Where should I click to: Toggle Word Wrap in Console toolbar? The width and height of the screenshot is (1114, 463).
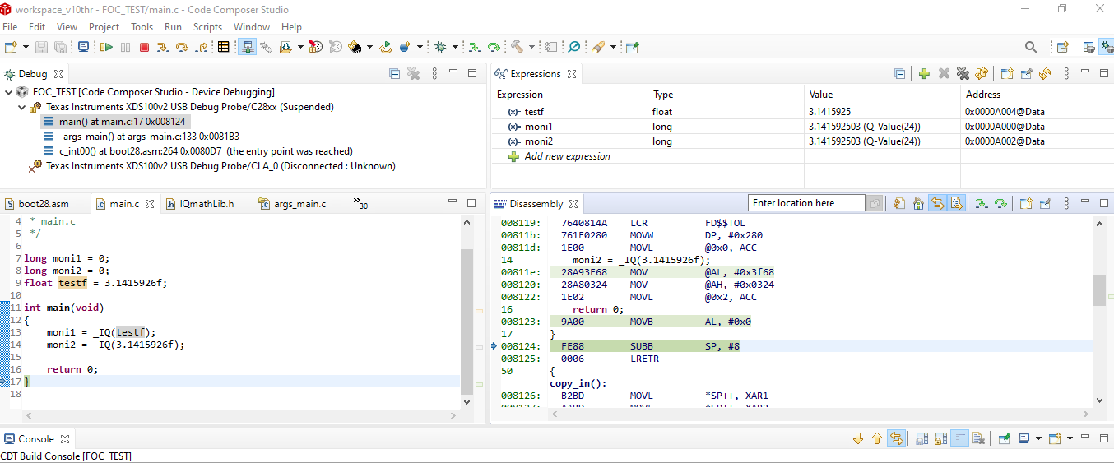(x=959, y=439)
